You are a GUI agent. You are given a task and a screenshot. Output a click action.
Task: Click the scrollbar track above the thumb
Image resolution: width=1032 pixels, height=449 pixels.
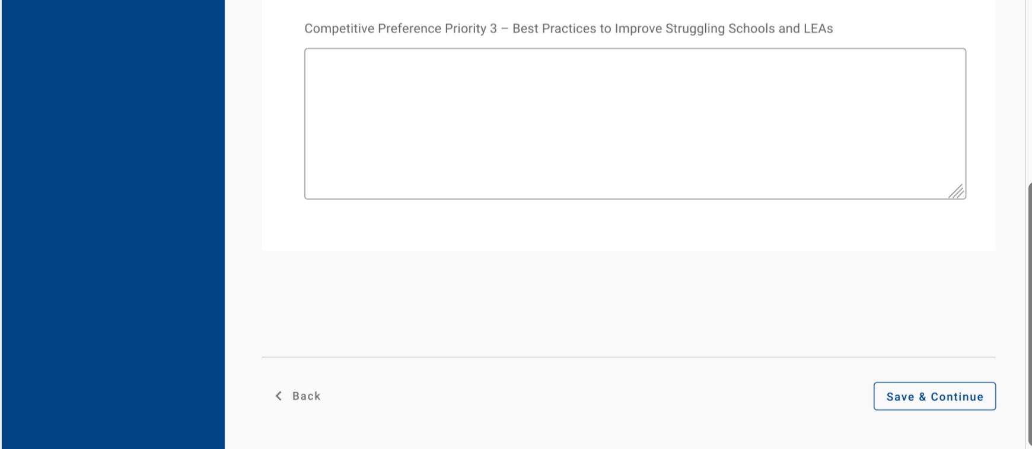click(1029, 89)
